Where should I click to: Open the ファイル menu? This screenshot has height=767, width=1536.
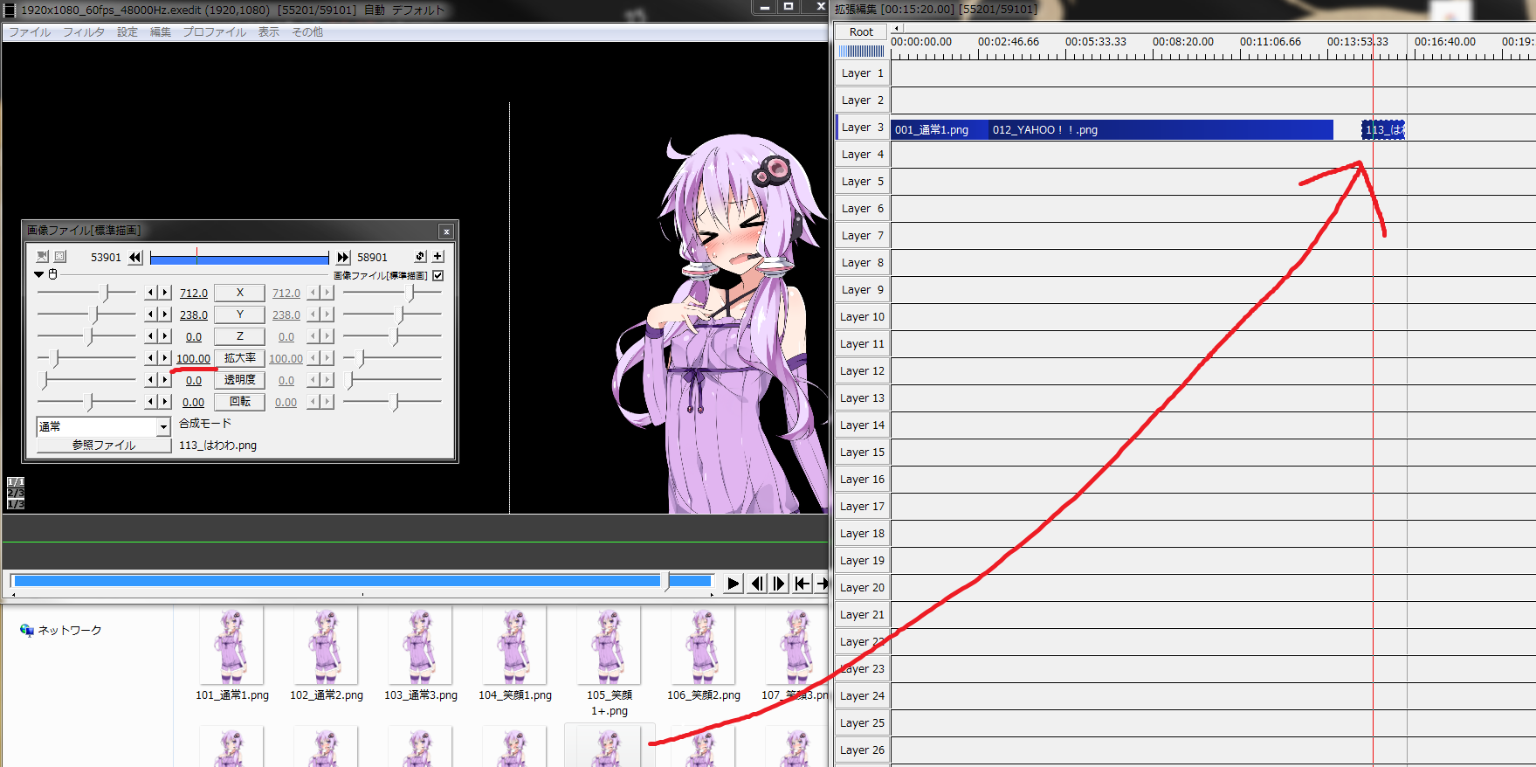point(30,32)
